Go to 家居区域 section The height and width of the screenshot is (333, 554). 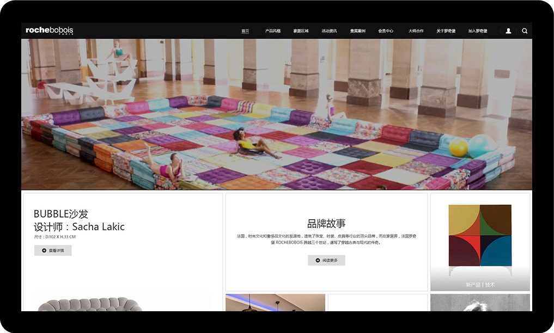(301, 31)
